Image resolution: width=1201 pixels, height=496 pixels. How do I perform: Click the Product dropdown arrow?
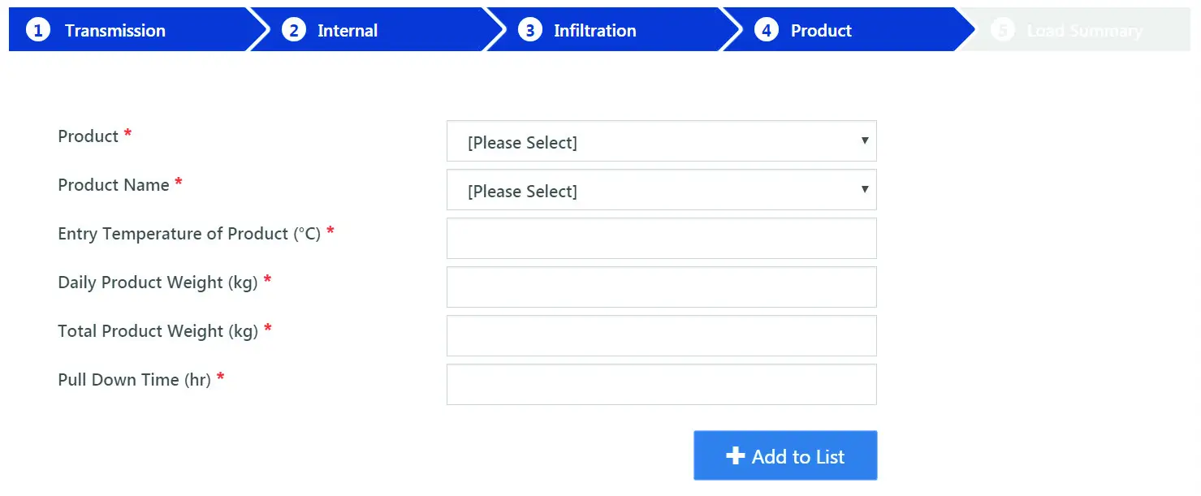(865, 141)
